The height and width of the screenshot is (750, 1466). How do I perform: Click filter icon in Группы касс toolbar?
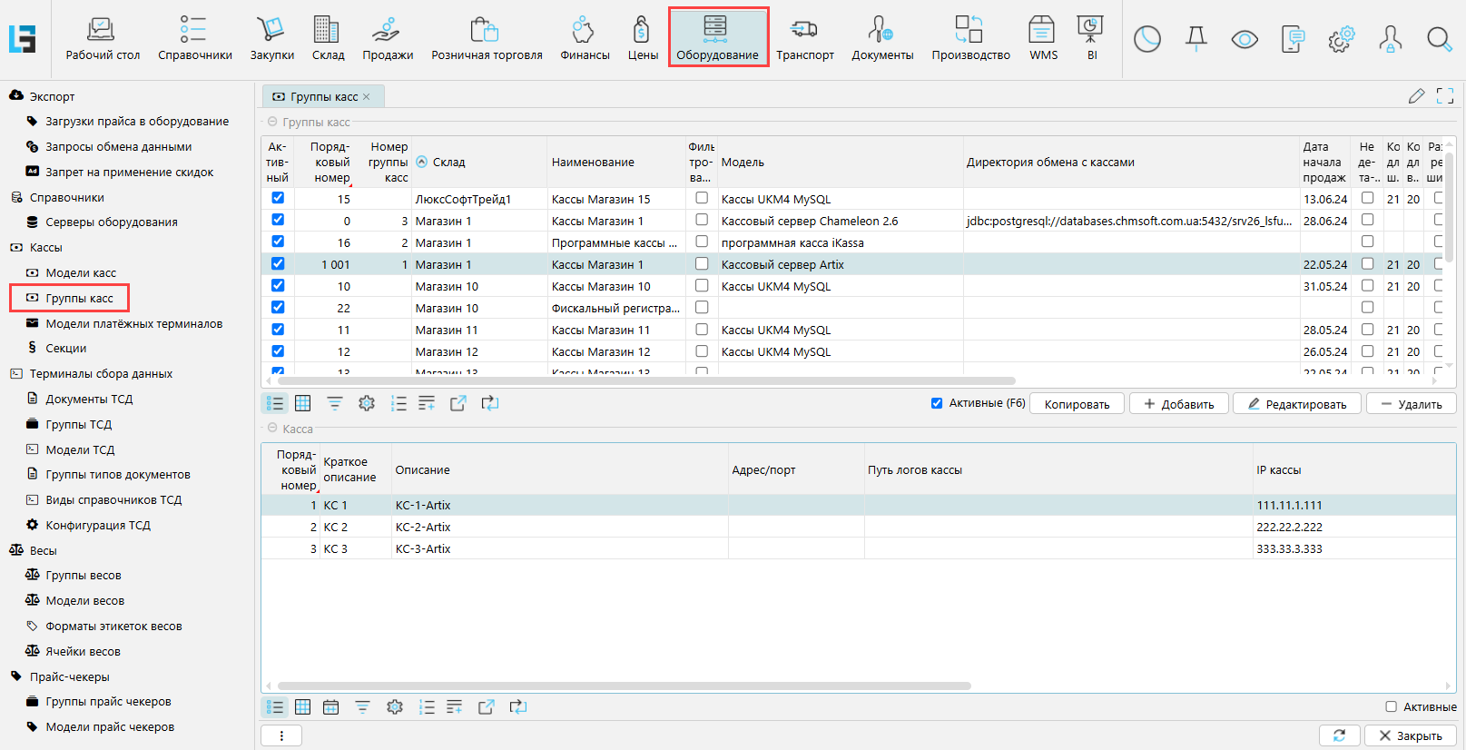click(x=335, y=404)
